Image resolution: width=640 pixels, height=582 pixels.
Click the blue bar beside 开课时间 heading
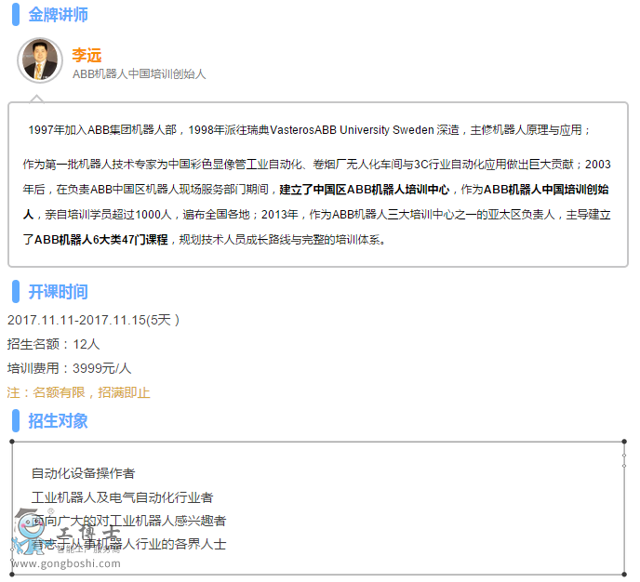(x=15, y=291)
